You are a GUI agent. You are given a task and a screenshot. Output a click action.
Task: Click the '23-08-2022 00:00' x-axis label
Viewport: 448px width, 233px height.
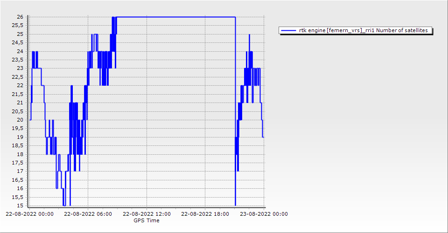click(x=264, y=214)
